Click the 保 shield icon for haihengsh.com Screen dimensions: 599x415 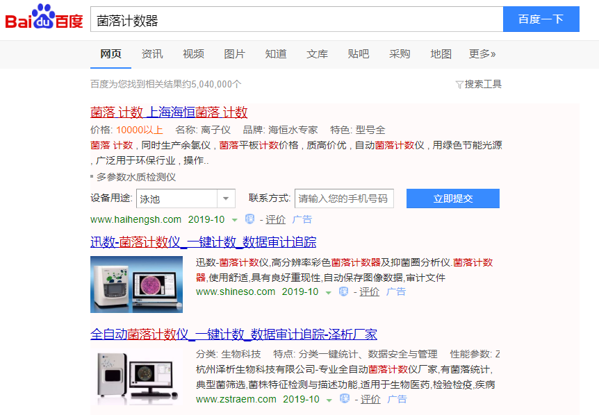click(x=250, y=219)
